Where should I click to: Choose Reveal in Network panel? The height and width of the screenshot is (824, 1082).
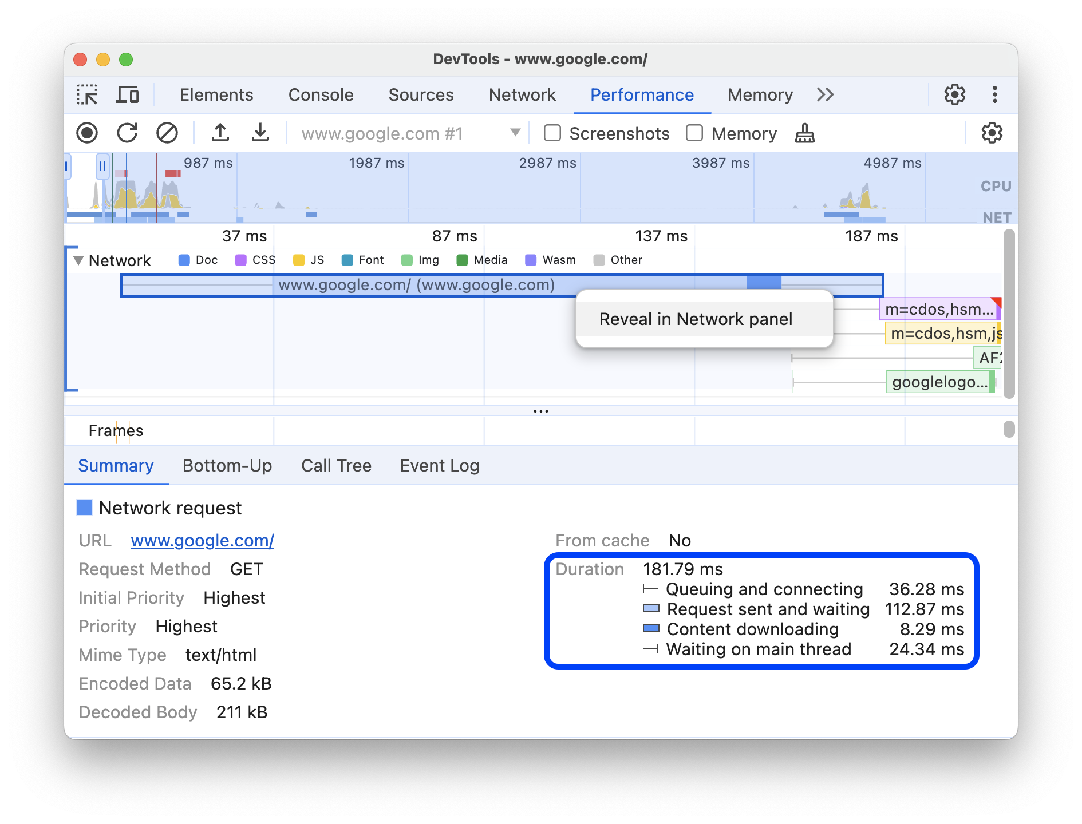pyautogui.click(x=696, y=319)
